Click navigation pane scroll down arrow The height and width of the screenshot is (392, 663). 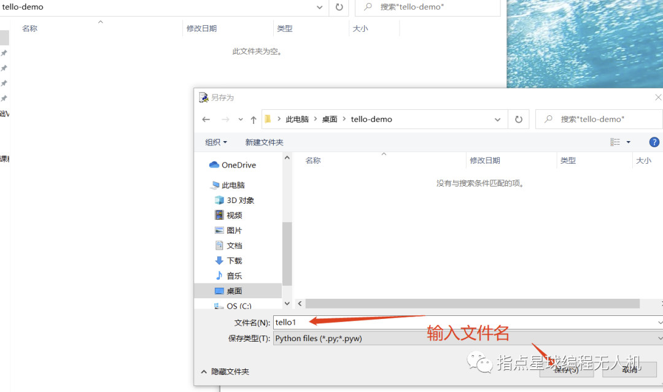[287, 303]
